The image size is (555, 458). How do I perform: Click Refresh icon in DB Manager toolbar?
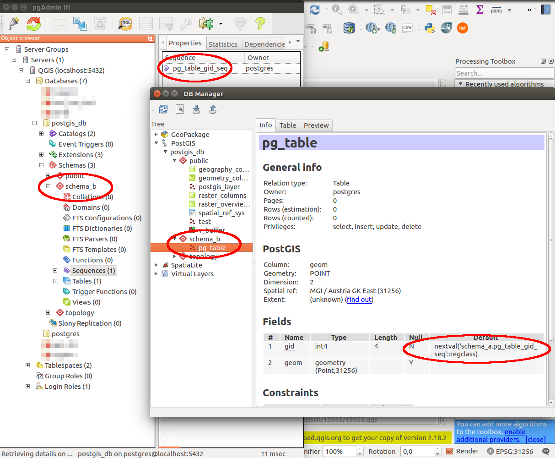tap(163, 109)
